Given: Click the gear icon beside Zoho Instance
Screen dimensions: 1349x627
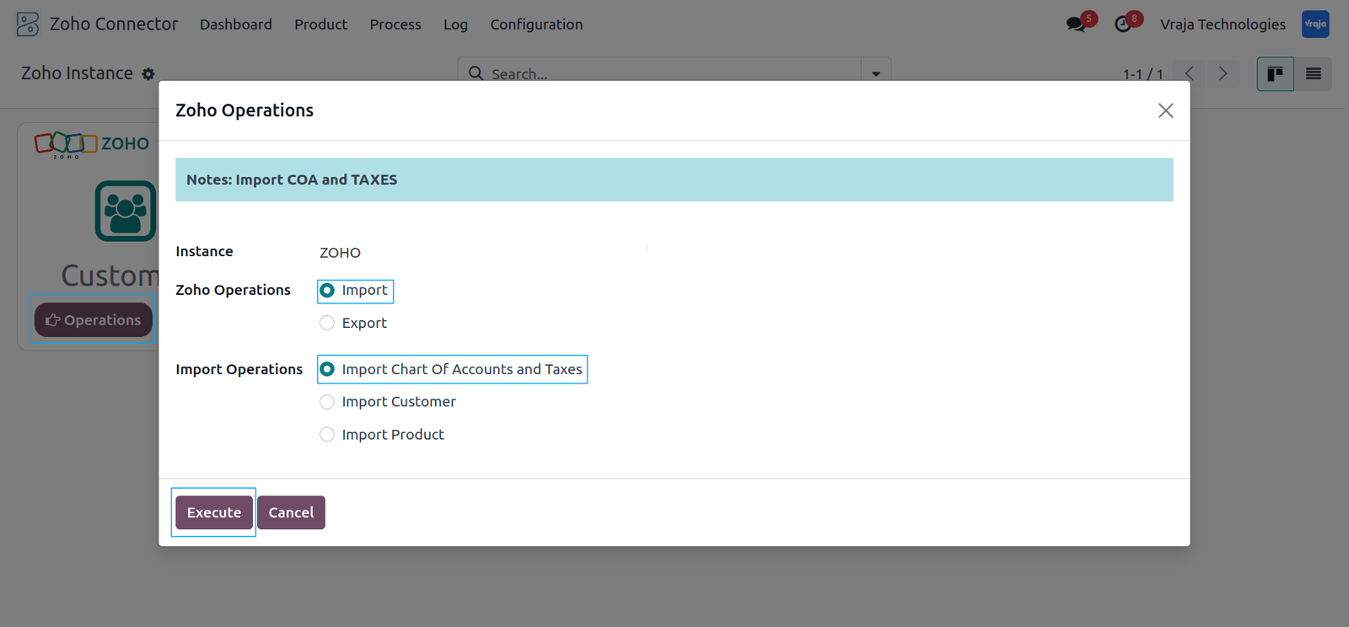Looking at the screenshot, I should pos(148,74).
